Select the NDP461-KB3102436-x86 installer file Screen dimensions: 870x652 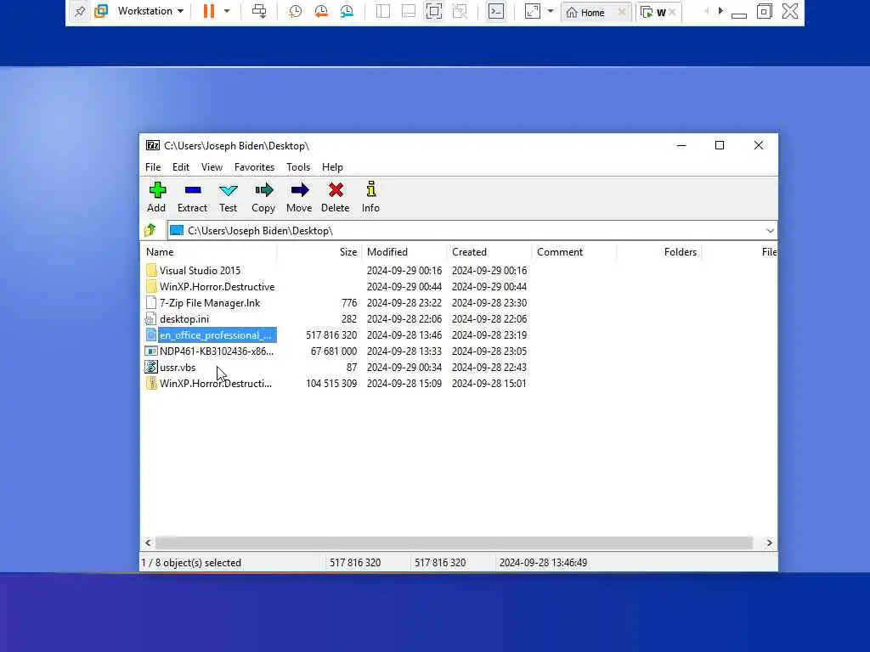point(217,351)
